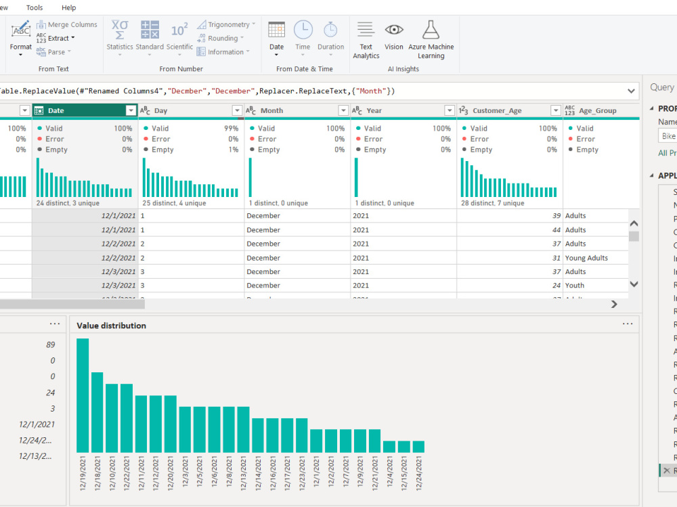677x507 pixels.
Task: Open Value distribution more options ellipsis
Action: 628,324
